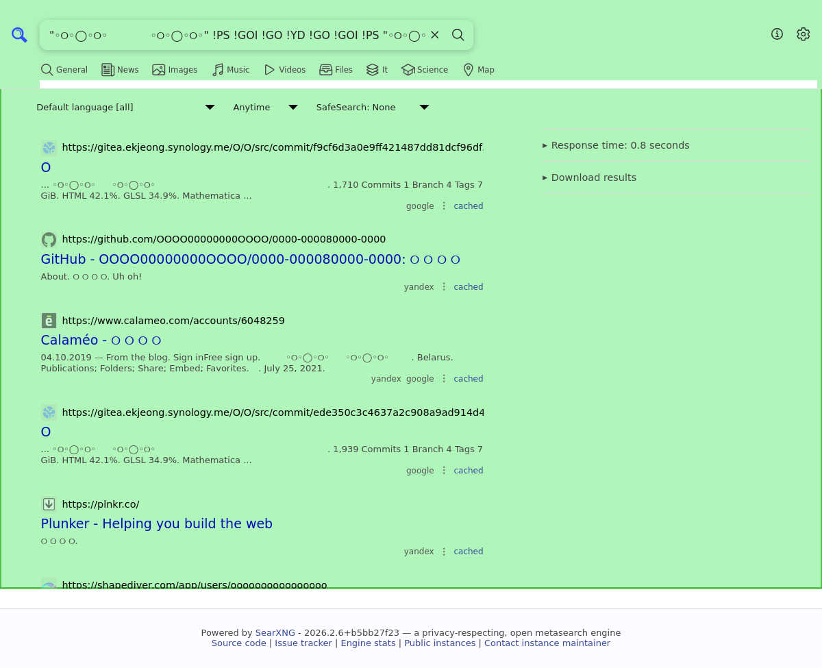Screen dimensions: 822x668
Task: Submit search with magnifier button
Action: point(458,35)
